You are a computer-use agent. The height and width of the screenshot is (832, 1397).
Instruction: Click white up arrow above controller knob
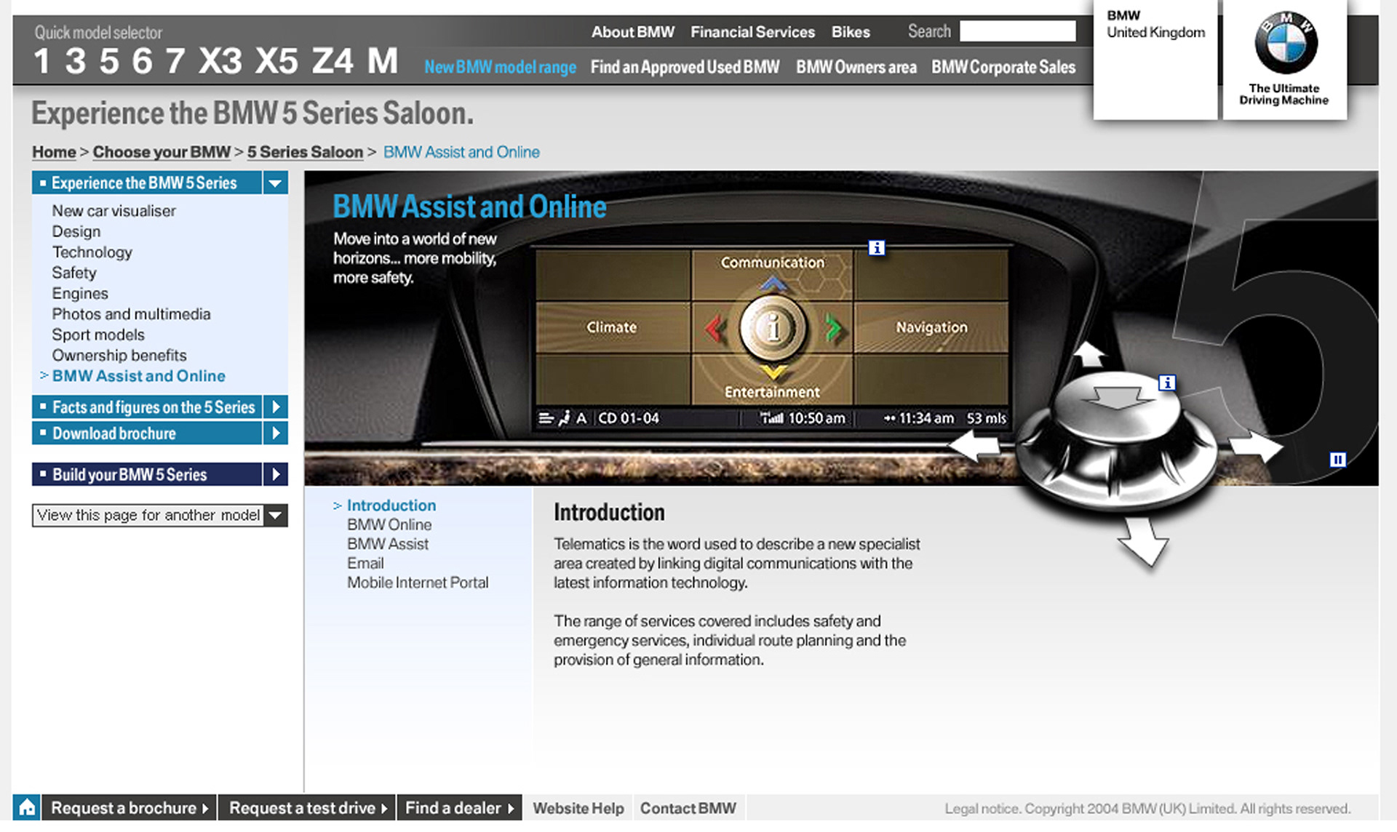click(1089, 354)
